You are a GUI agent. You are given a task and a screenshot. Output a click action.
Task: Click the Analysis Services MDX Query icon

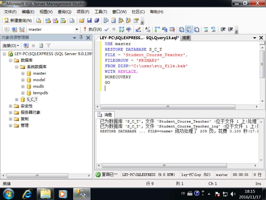click(x=48, y=21)
